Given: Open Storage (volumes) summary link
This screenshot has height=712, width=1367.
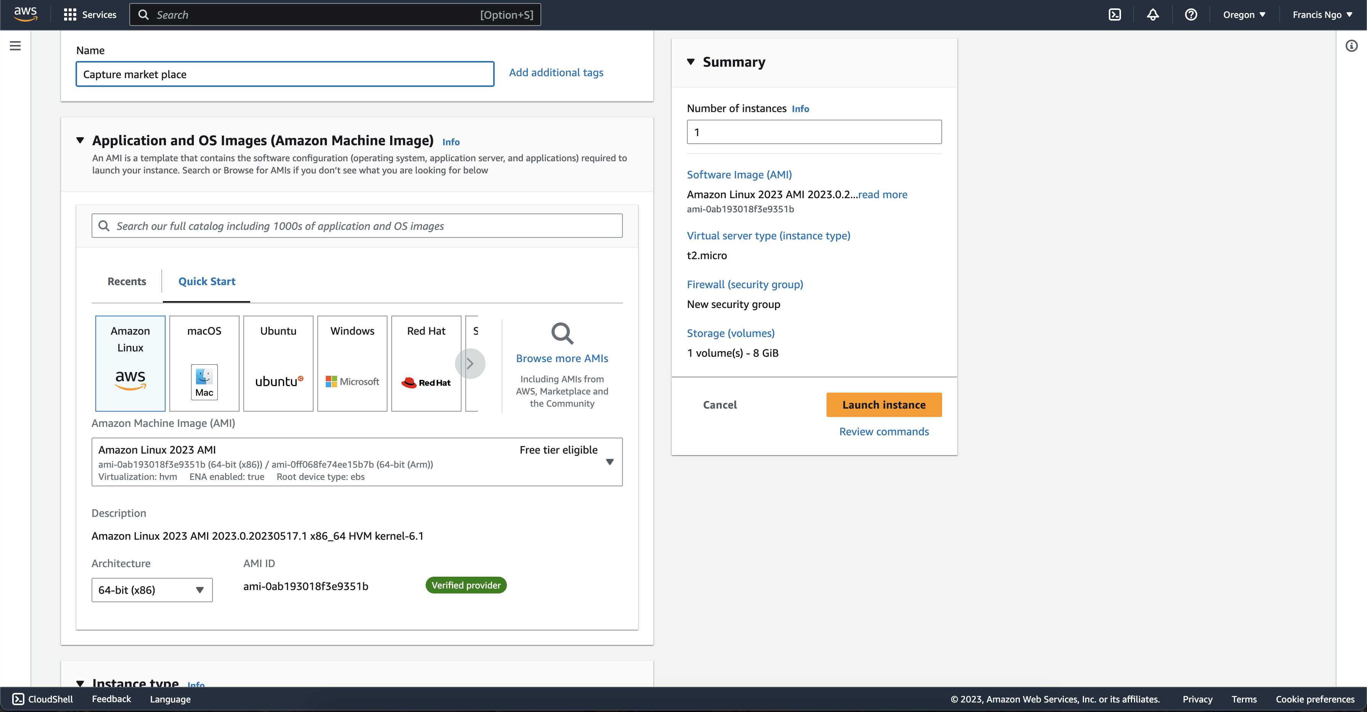Looking at the screenshot, I should point(731,333).
